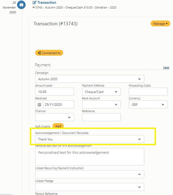
Task: Open the Linked Recurring Payment Instruction dropdown
Action: pos(90,174)
